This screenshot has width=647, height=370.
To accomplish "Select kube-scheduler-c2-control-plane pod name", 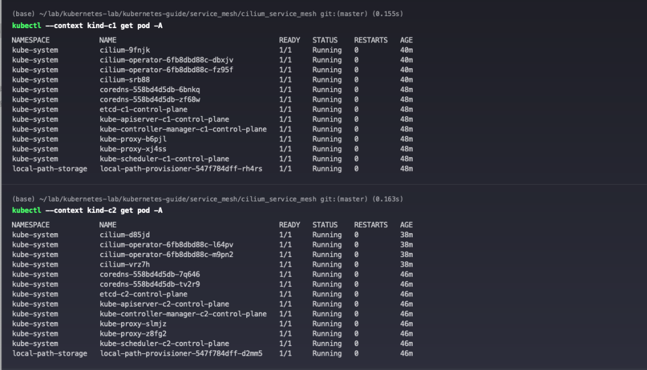I will pyautogui.click(x=164, y=344).
